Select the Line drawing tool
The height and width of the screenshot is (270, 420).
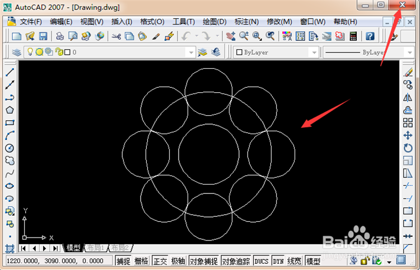(x=10, y=72)
